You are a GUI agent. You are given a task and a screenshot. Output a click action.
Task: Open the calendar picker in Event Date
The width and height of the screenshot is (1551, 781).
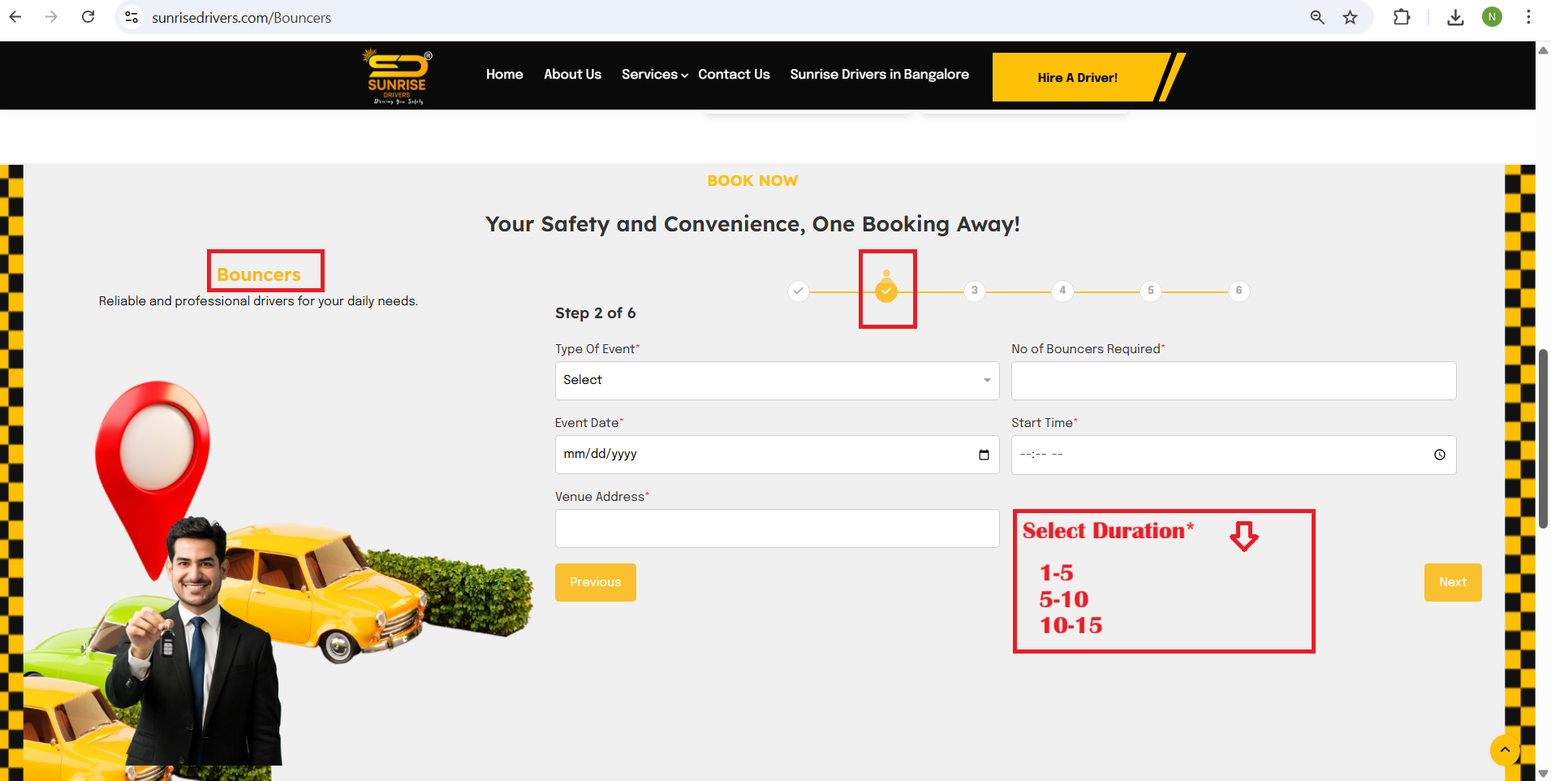pos(984,455)
